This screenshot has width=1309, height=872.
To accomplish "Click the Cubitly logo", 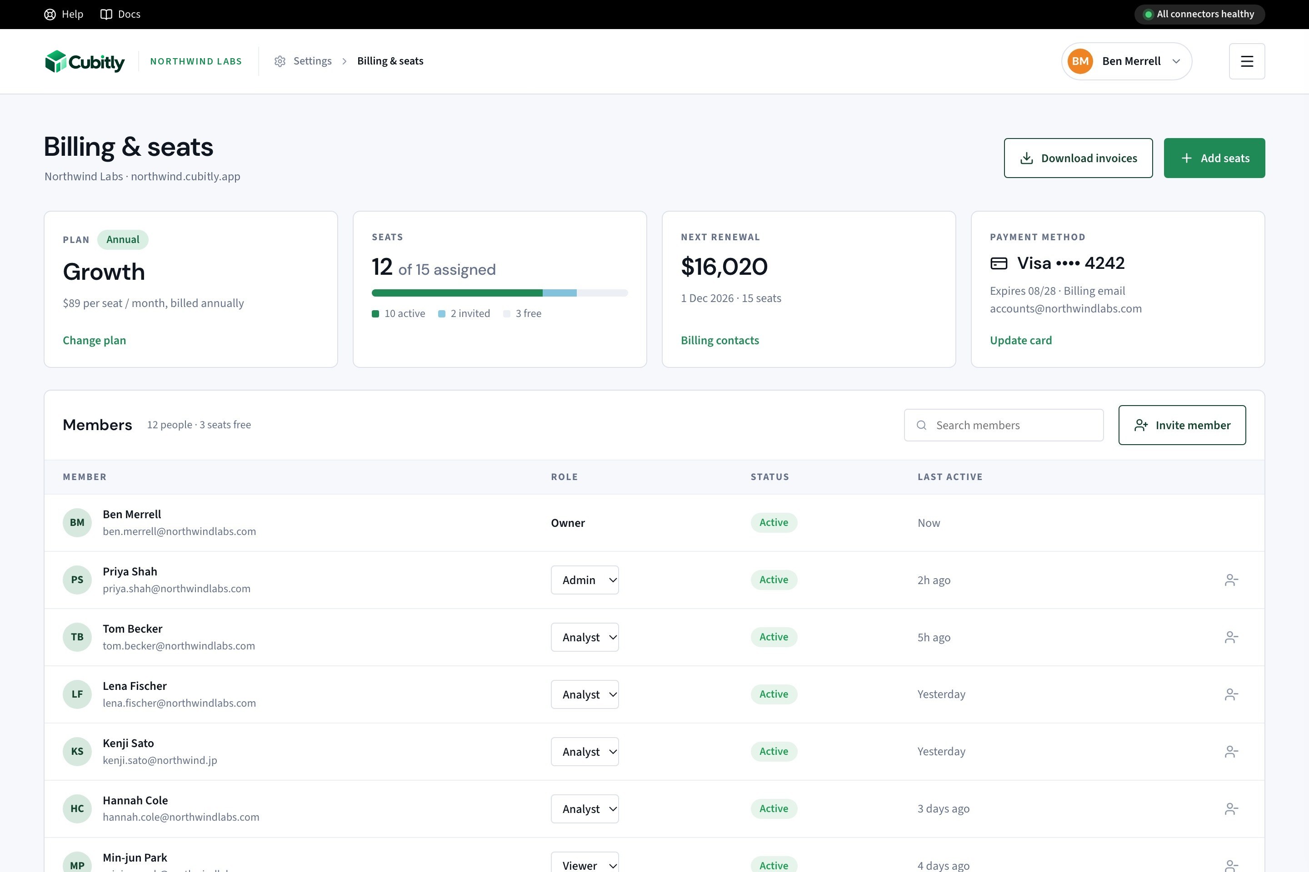I will point(85,61).
